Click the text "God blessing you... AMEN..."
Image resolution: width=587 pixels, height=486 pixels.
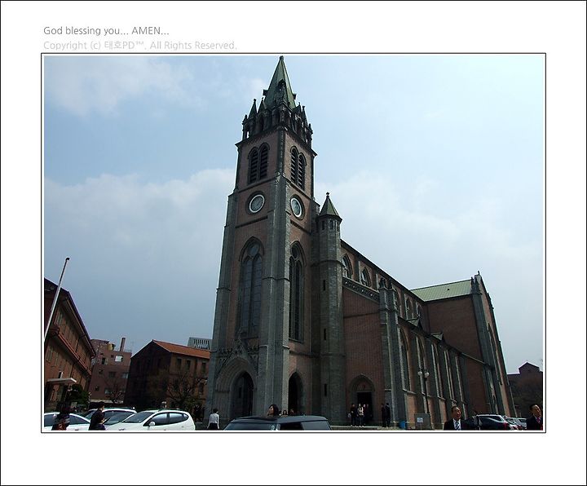click(x=106, y=31)
